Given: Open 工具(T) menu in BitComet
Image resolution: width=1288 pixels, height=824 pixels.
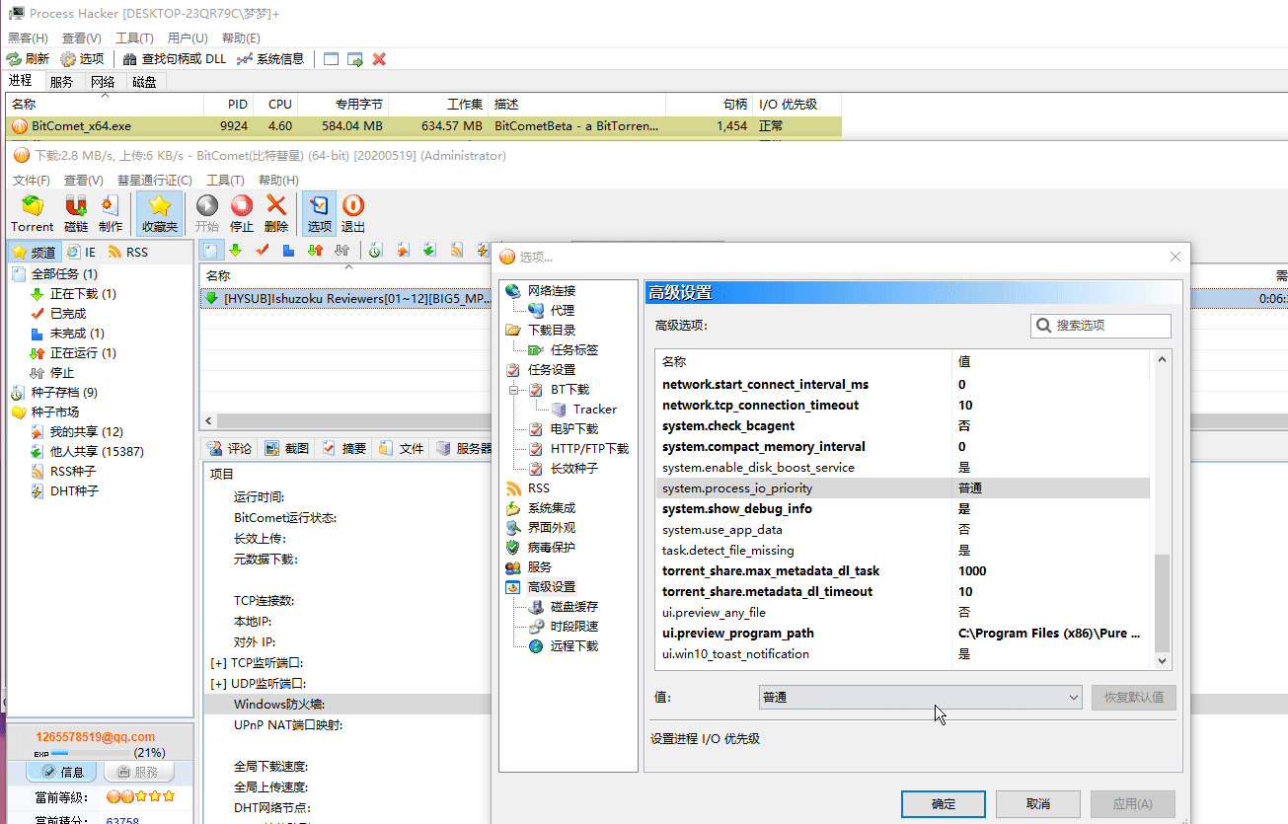Looking at the screenshot, I should click(225, 181).
